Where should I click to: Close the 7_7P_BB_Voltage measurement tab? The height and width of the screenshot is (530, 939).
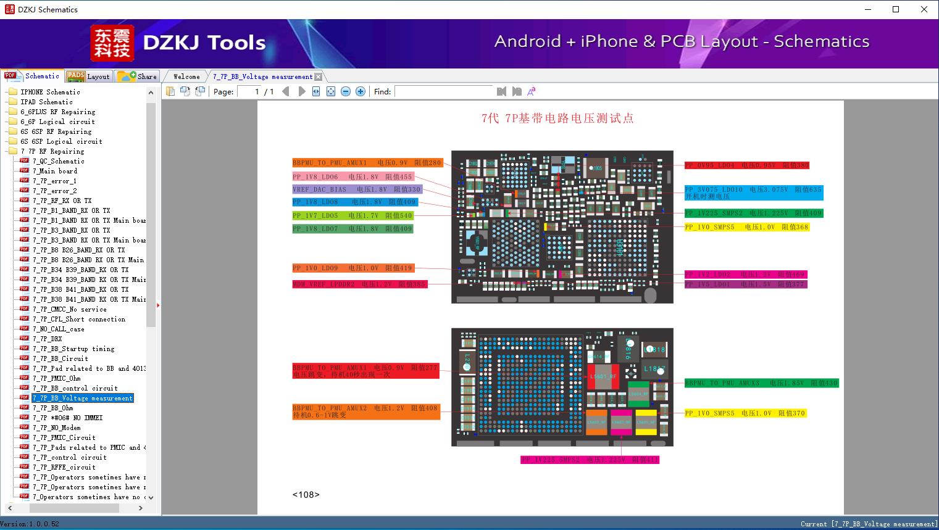[x=318, y=77]
